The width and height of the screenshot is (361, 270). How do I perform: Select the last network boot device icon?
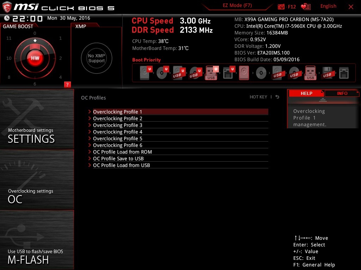point(343,73)
